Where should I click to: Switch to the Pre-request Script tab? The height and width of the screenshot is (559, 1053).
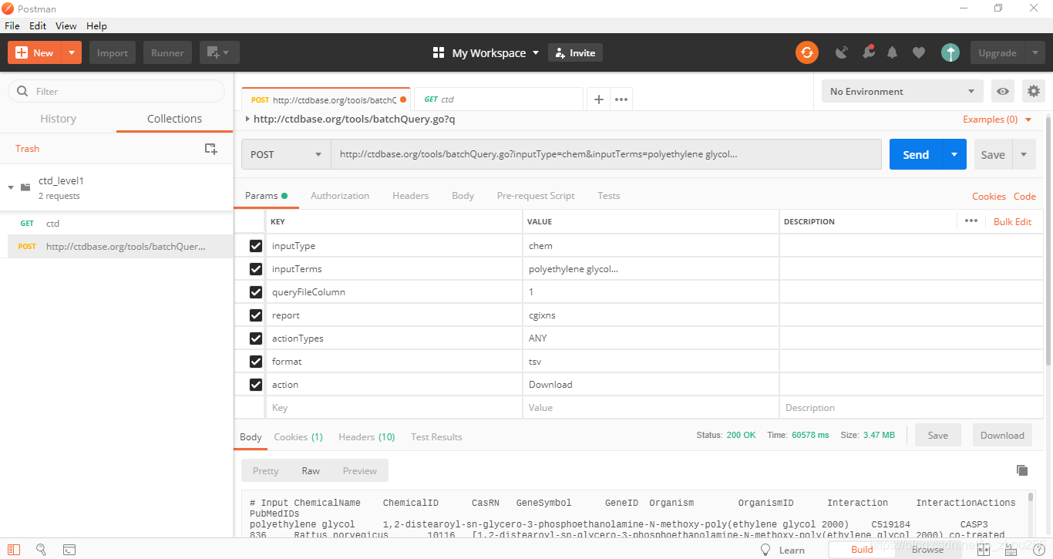click(x=536, y=196)
